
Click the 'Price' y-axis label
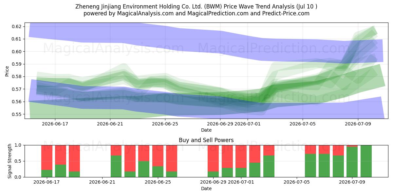pos(7,71)
